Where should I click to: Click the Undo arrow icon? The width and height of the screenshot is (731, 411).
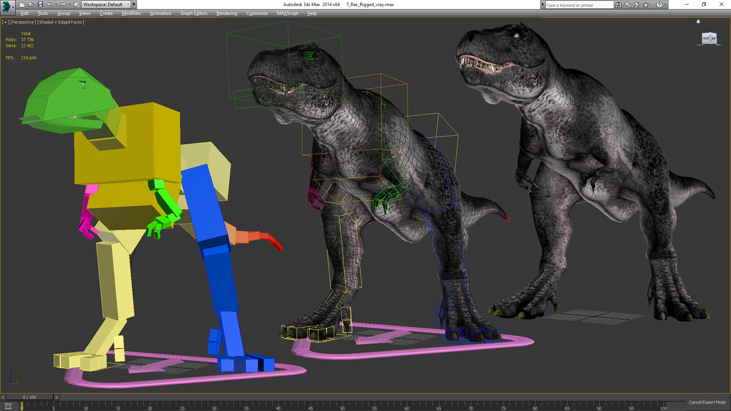point(49,5)
